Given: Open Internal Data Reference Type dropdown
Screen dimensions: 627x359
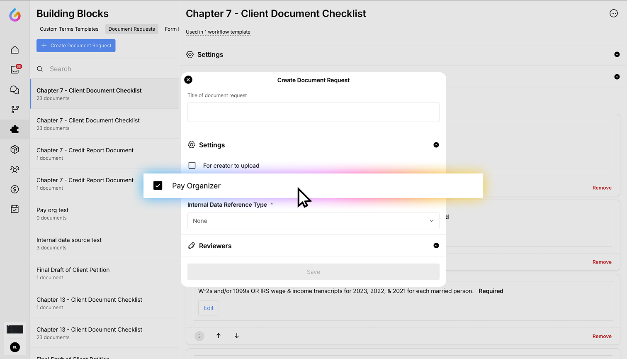Looking at the screenshot, I should coord(313,221).
